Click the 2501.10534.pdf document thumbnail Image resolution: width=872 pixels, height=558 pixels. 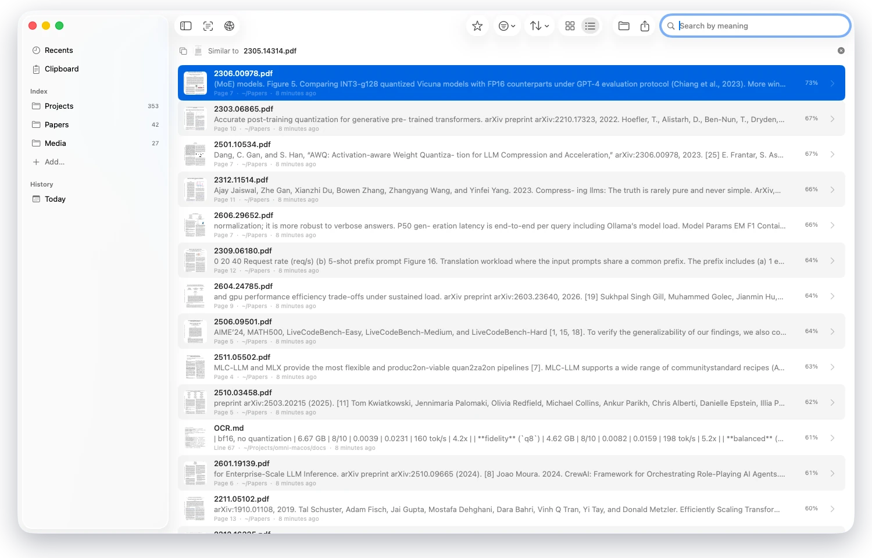(195, 154)
